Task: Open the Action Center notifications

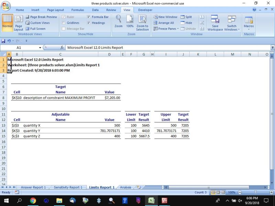Action: tap(266, 201)
